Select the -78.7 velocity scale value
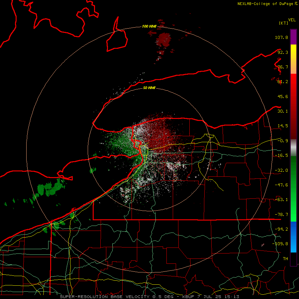Image resolution: width=299 pixels, height=299 pixels. tap(281, 215)
